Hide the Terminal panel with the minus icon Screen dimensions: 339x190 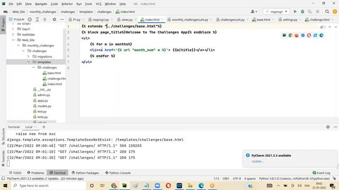335,127
